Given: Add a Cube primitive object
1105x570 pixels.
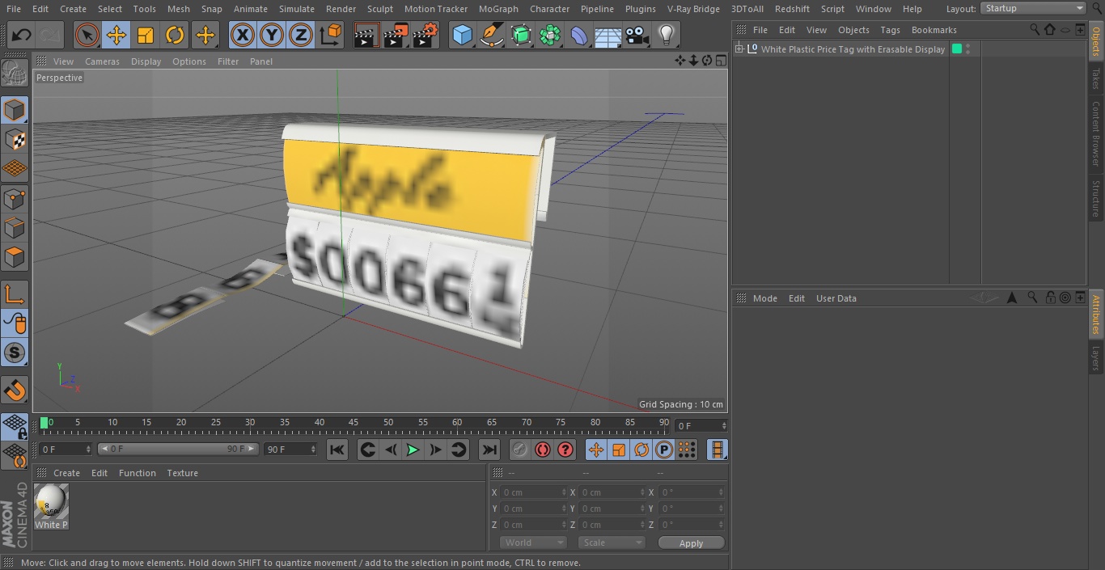Looking at the screenshot, I should point(462,35).
